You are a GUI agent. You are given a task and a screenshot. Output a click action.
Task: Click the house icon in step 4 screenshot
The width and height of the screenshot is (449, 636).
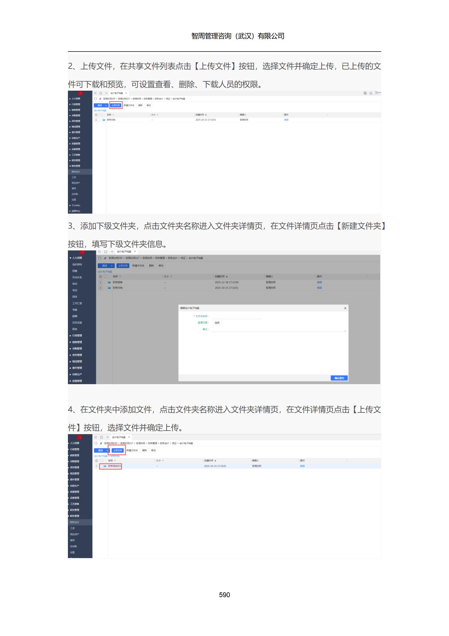[x=101, y=437]
